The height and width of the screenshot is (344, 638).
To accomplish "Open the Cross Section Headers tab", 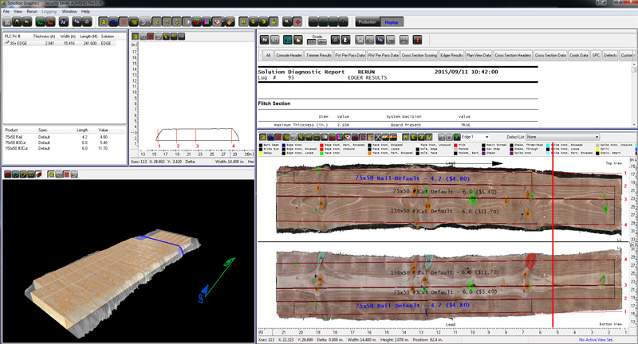I will tap(513, 55).
